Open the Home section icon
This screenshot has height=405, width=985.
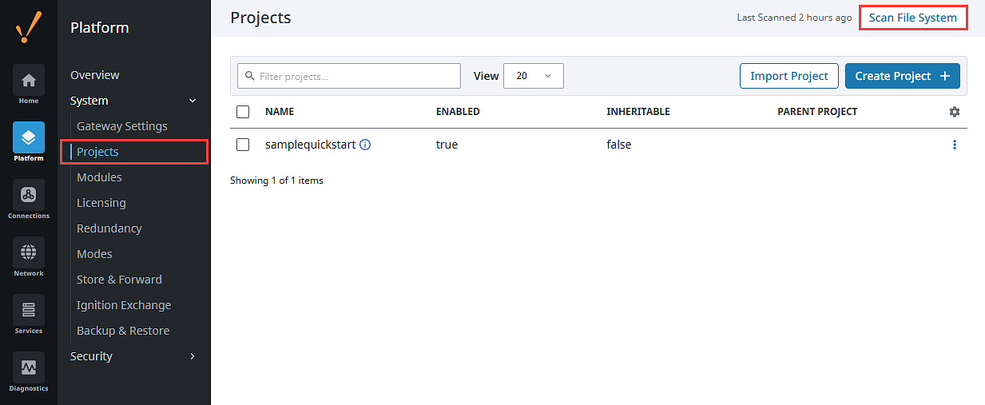[29, 80]
